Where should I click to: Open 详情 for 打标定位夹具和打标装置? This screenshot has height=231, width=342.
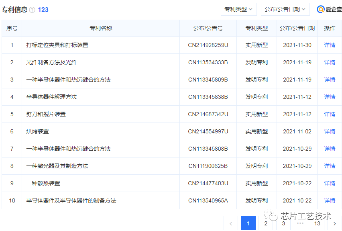(330, 45)
